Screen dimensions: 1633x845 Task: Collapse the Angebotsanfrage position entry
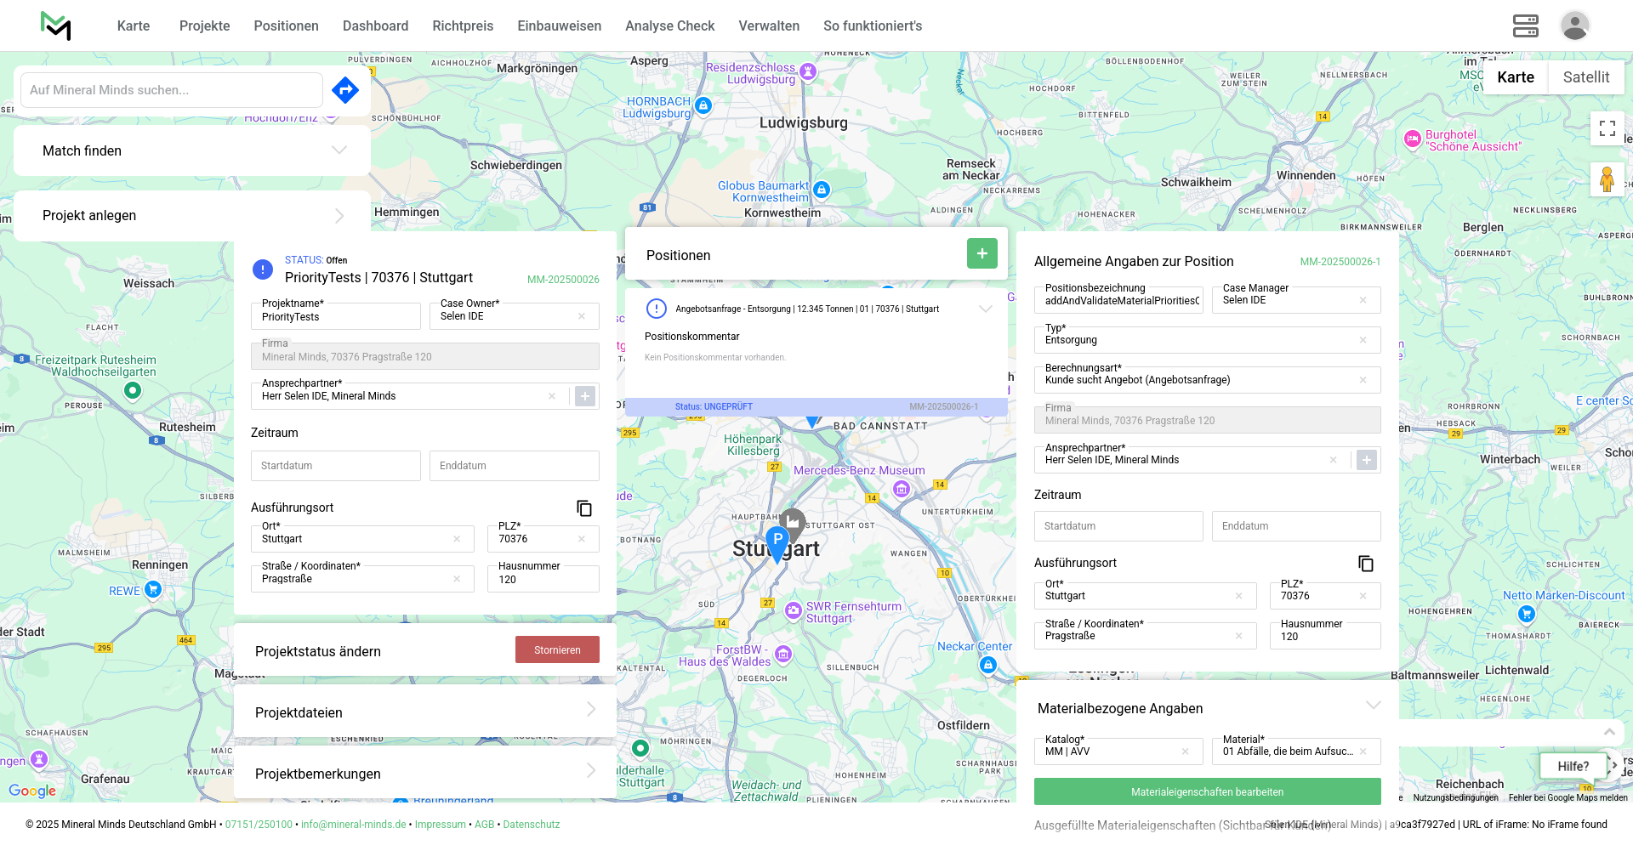pyautogui.click(x=986, y=309)
